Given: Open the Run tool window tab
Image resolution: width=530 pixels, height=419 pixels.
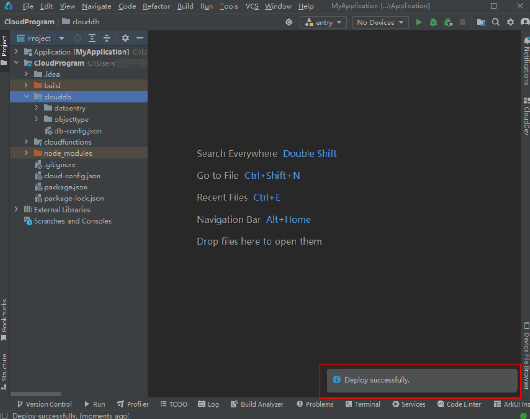Looking at the screenshot, I should point(95,404).
